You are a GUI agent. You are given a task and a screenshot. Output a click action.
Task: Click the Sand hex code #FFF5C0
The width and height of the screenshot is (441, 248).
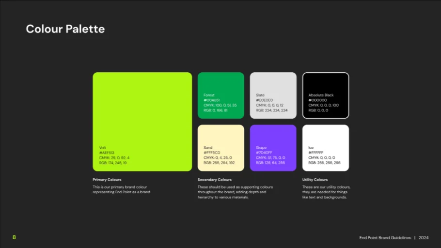click(212, 153)
